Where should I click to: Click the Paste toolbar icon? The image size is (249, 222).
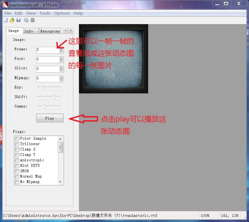33,20
